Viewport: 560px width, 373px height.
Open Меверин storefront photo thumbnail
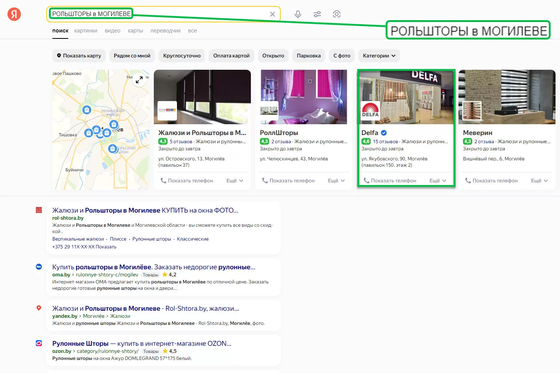[472, 110]
